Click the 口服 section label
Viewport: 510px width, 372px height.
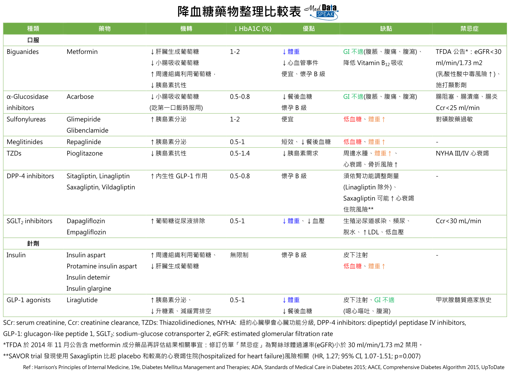tap(33, 40)
